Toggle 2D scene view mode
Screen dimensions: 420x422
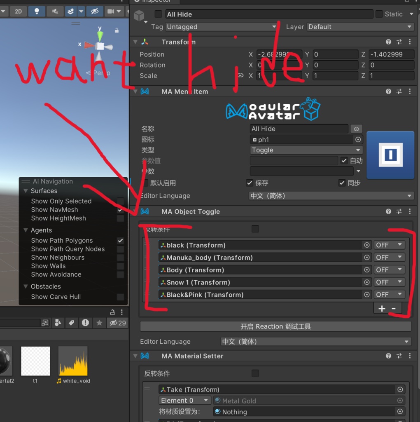pos(18,11)
